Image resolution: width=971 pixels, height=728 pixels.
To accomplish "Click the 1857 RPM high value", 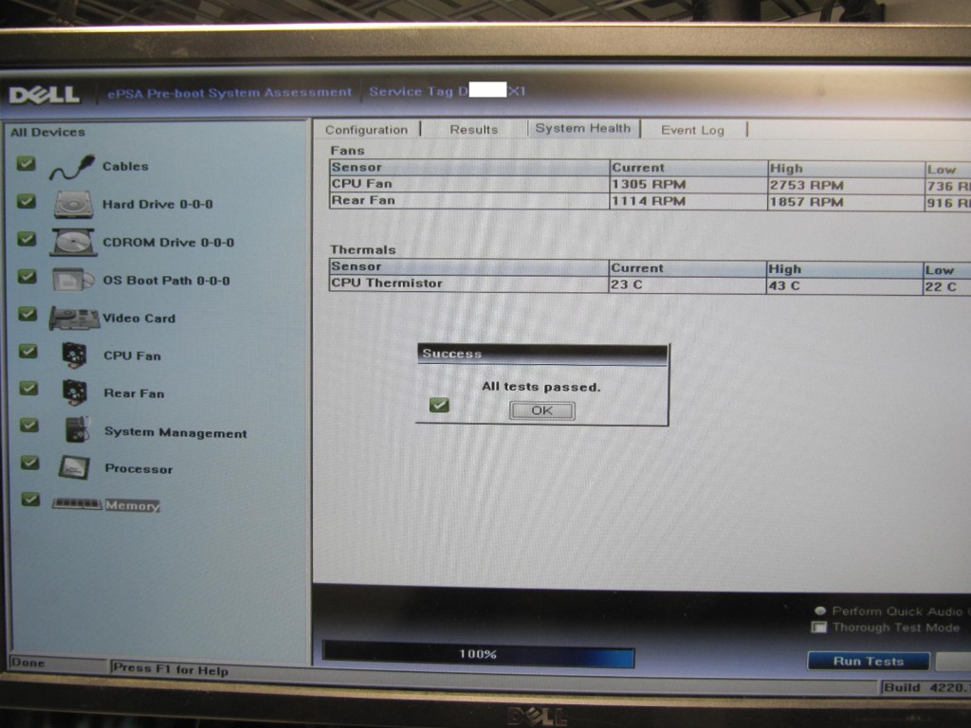I will coord(806,202).
